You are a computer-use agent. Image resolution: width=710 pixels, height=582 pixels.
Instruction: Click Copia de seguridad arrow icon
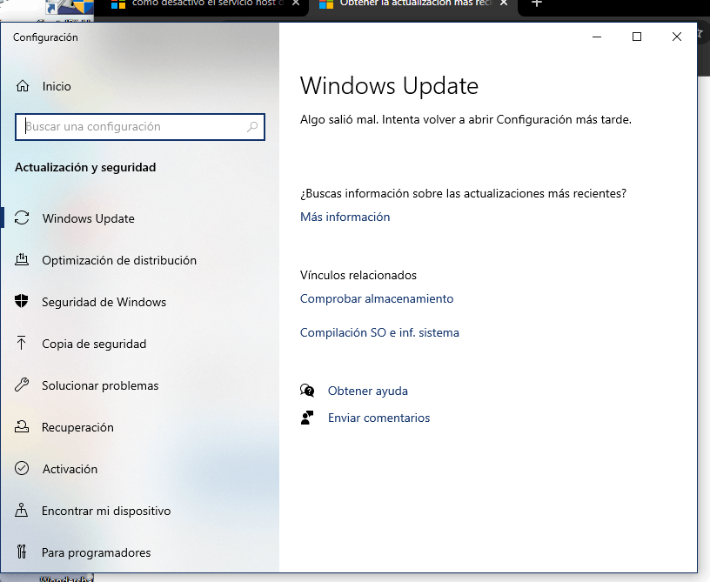[x=21, y=343]
